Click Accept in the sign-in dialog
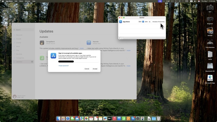This screenshot has height=122, width=217. pyautogui.click(x=95, y=69)
